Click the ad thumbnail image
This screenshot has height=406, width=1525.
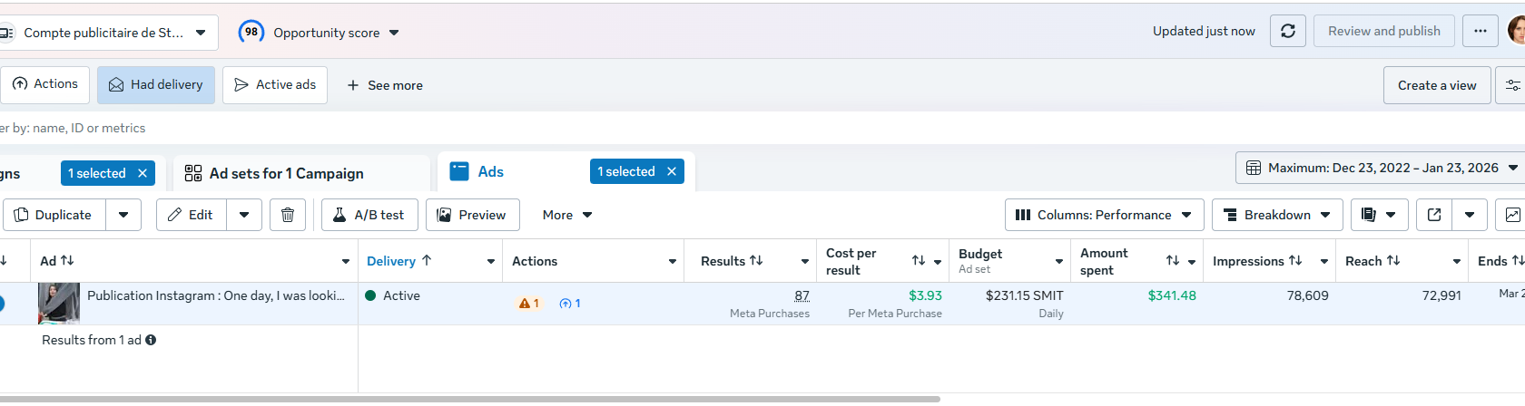(59, 303)
